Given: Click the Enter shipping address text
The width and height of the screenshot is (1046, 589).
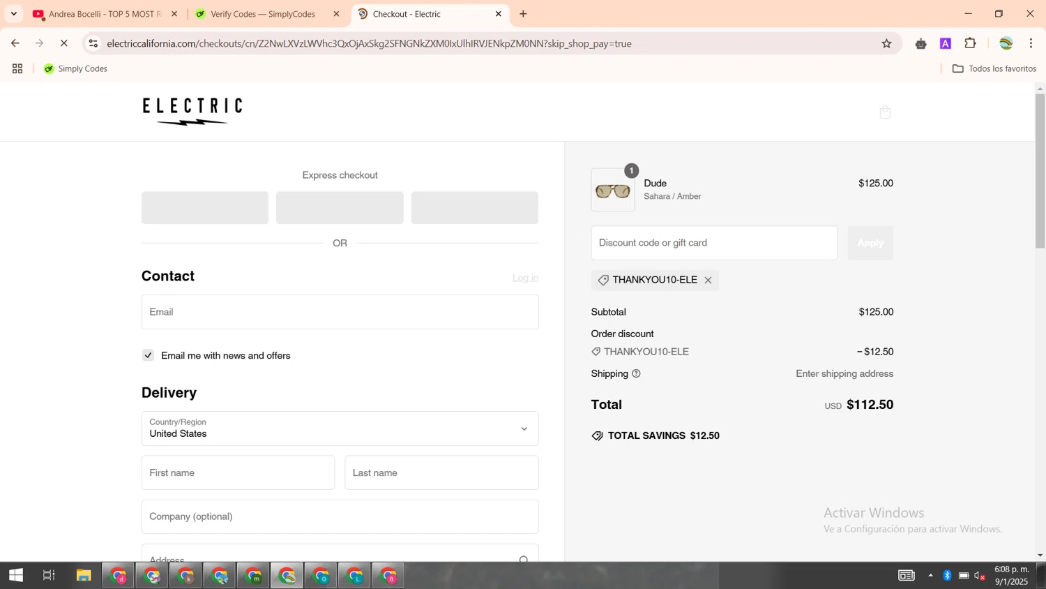Looking at the screenshot, I should 844,374.
